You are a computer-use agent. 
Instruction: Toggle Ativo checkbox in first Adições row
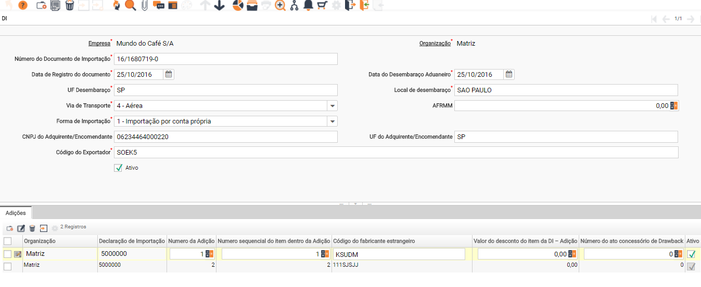click(691, 254)
